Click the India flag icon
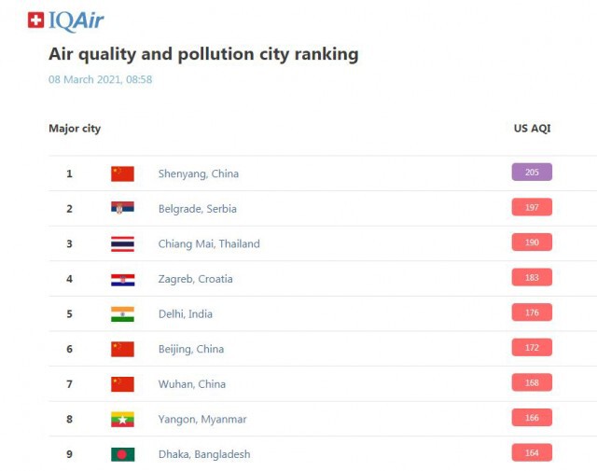Screen dimensions: 597x471 (122, 314)
